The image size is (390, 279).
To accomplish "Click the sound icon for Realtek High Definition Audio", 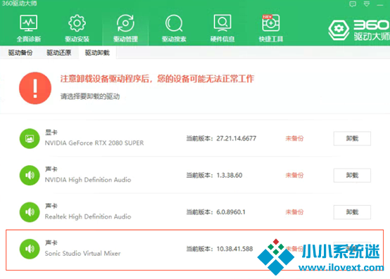I will pos(30,212).
